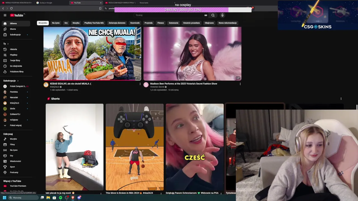358x201 pixels.
Task: Open KSIĄŻULO subscription in sidebar
Action: pyautogui.click(x=16, y=103)
